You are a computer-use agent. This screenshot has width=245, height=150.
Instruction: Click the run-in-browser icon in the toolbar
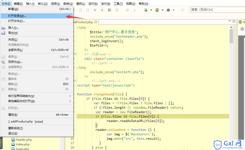point(146,10)
